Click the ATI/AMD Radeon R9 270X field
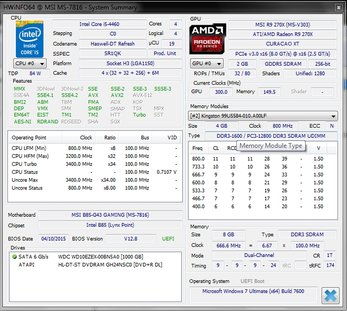 point(282,34)
